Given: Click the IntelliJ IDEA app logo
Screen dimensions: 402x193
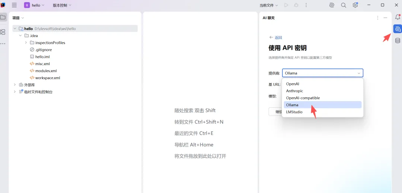Looking at the screenshot, I should point(3,5).
